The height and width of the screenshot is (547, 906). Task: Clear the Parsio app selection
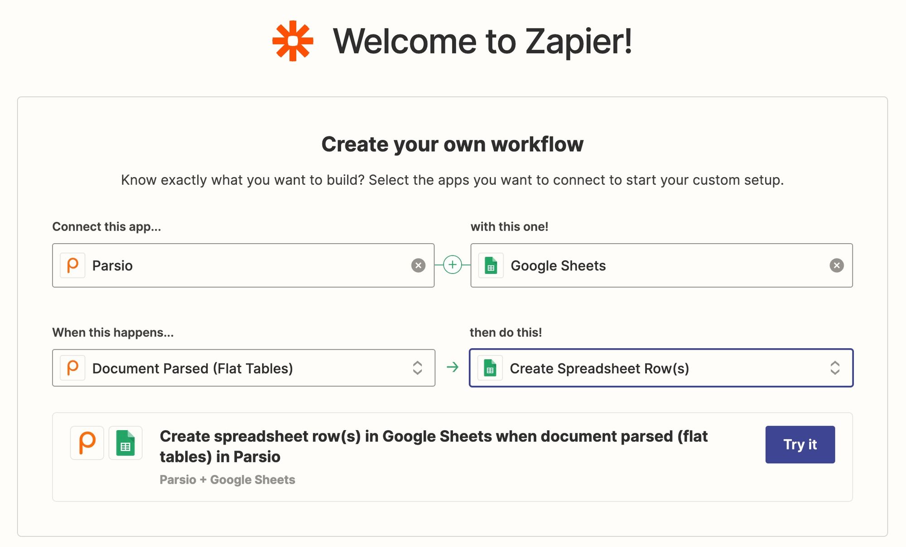[418, 265]
